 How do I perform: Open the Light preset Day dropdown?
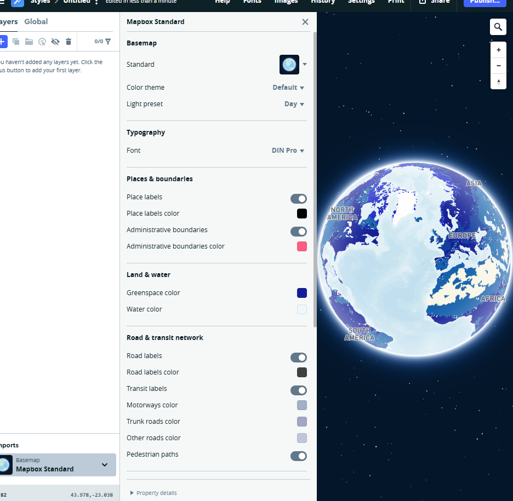coord(294,104)
